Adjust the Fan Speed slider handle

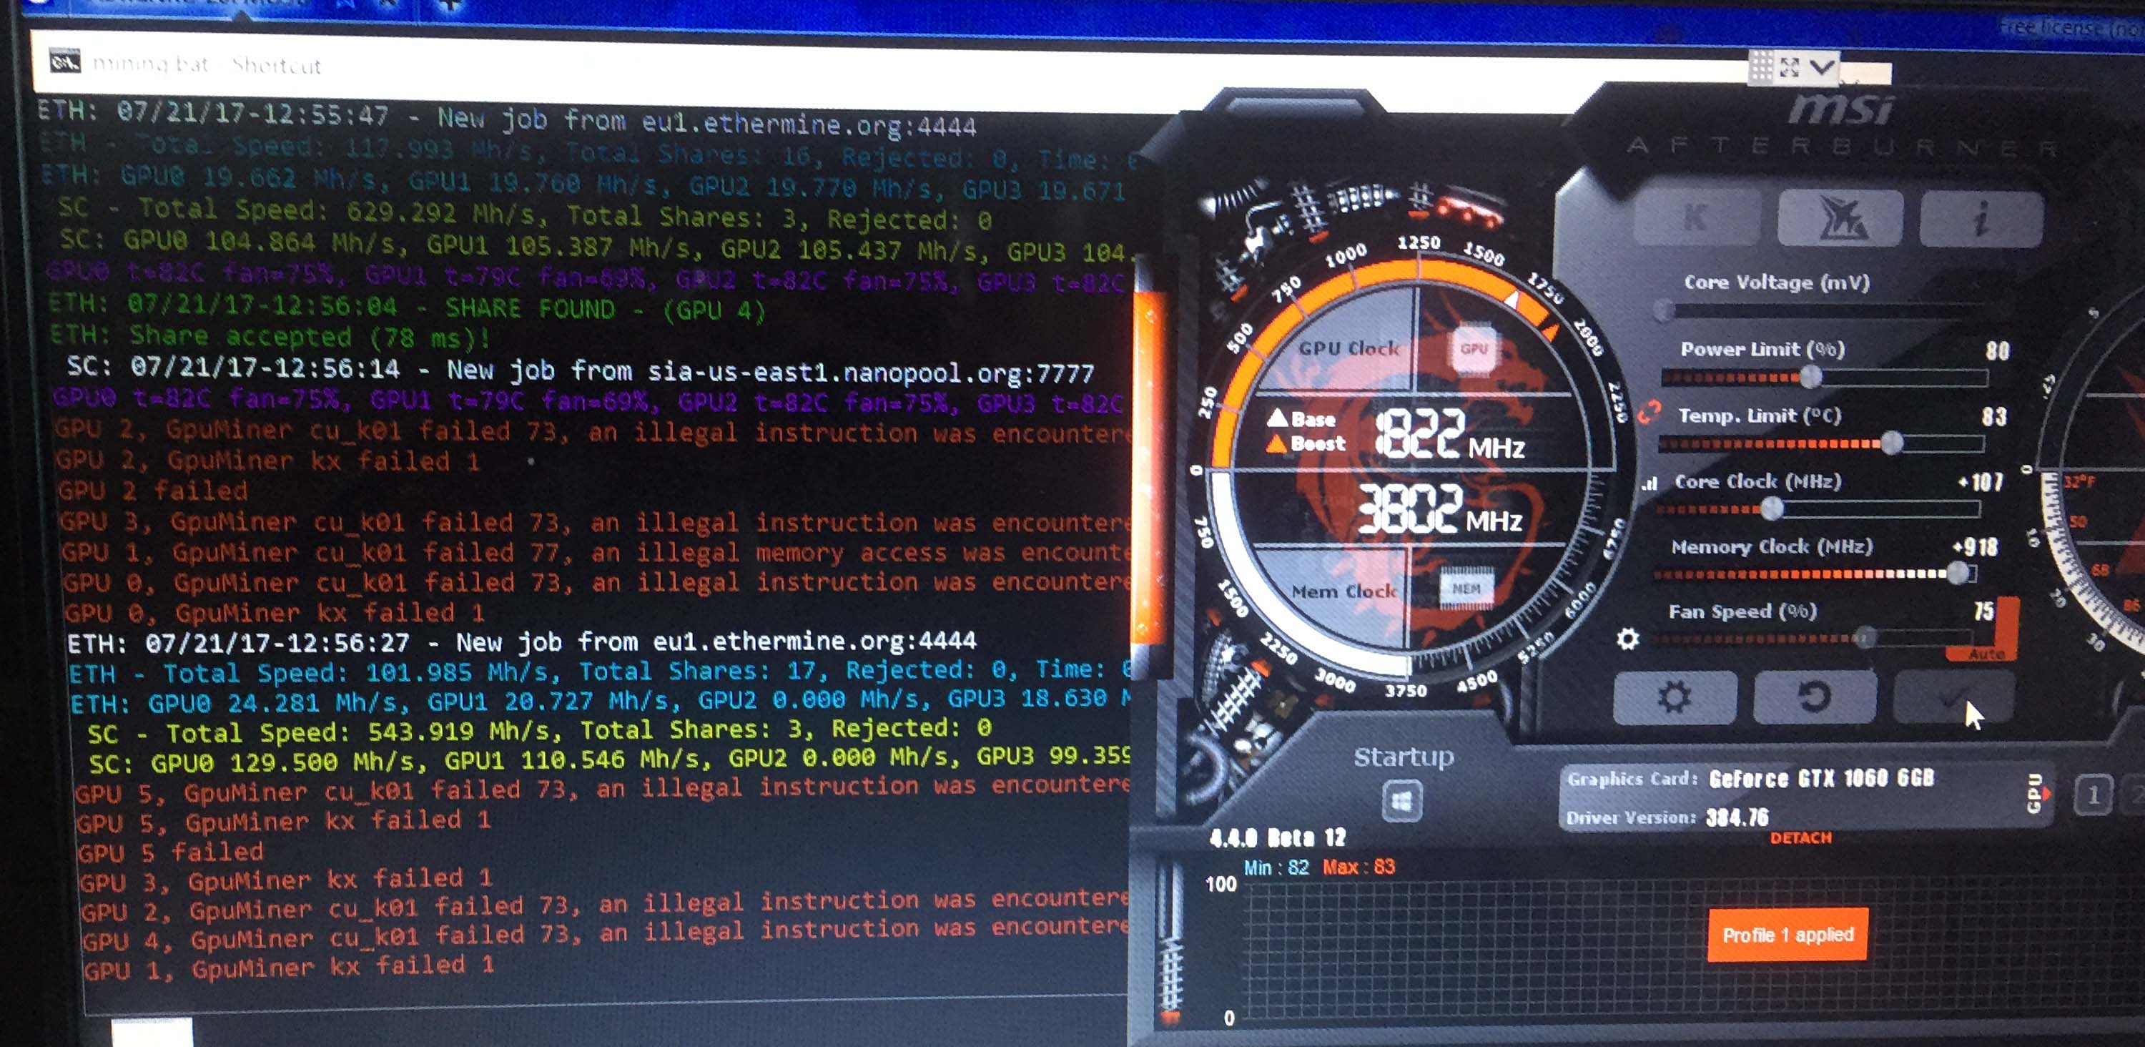1865,638
